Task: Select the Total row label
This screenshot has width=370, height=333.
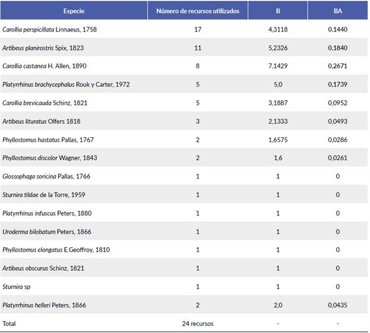Action: click(9, 324)
